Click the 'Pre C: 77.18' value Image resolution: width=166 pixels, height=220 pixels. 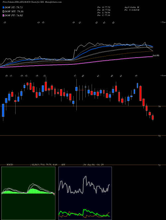coord(104,15)
